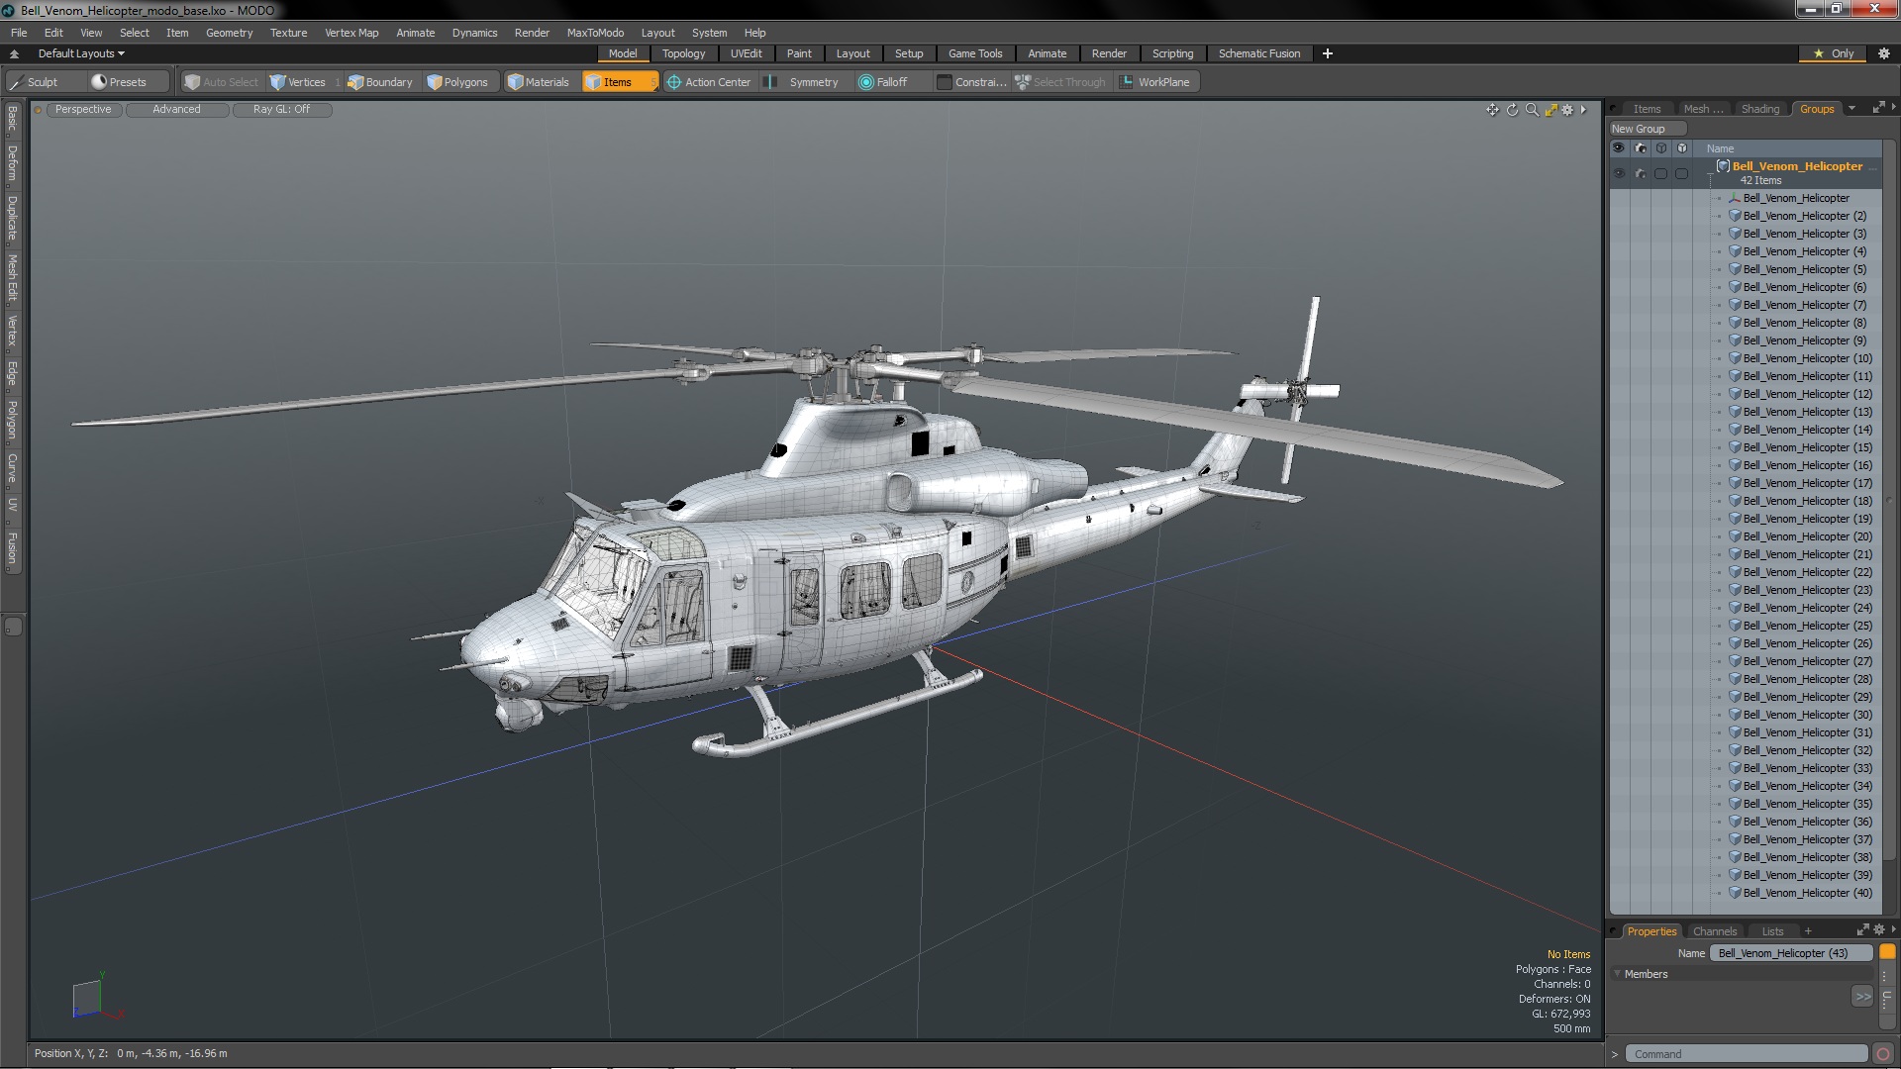The width and height of the screenshot is (1901, 1069).
Task: Click the viewport pan (move) icon
Action: (1492, 110)
